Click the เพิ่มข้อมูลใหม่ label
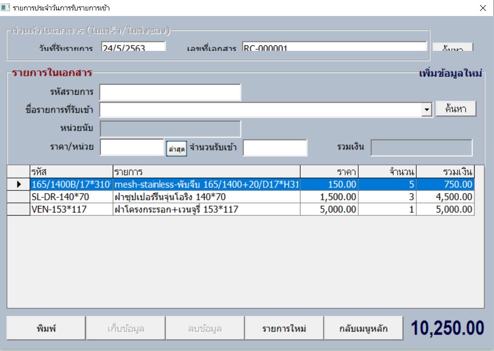Viewport: 494px width, 351px height. [450, 73]
